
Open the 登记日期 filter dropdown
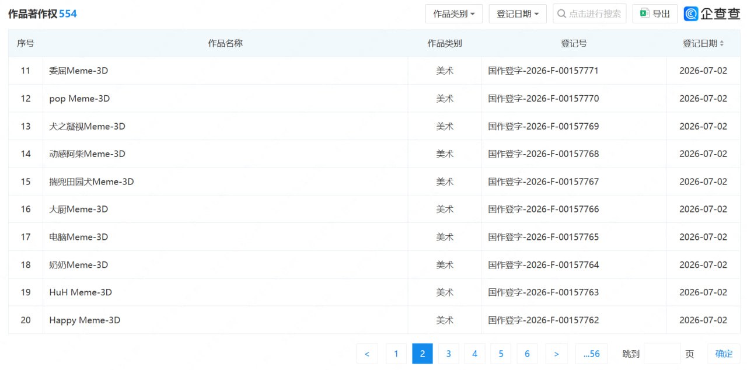click(518, 13)
